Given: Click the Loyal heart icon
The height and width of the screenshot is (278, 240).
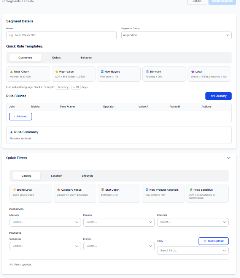Looking at the screenshot, I should 192,71.
